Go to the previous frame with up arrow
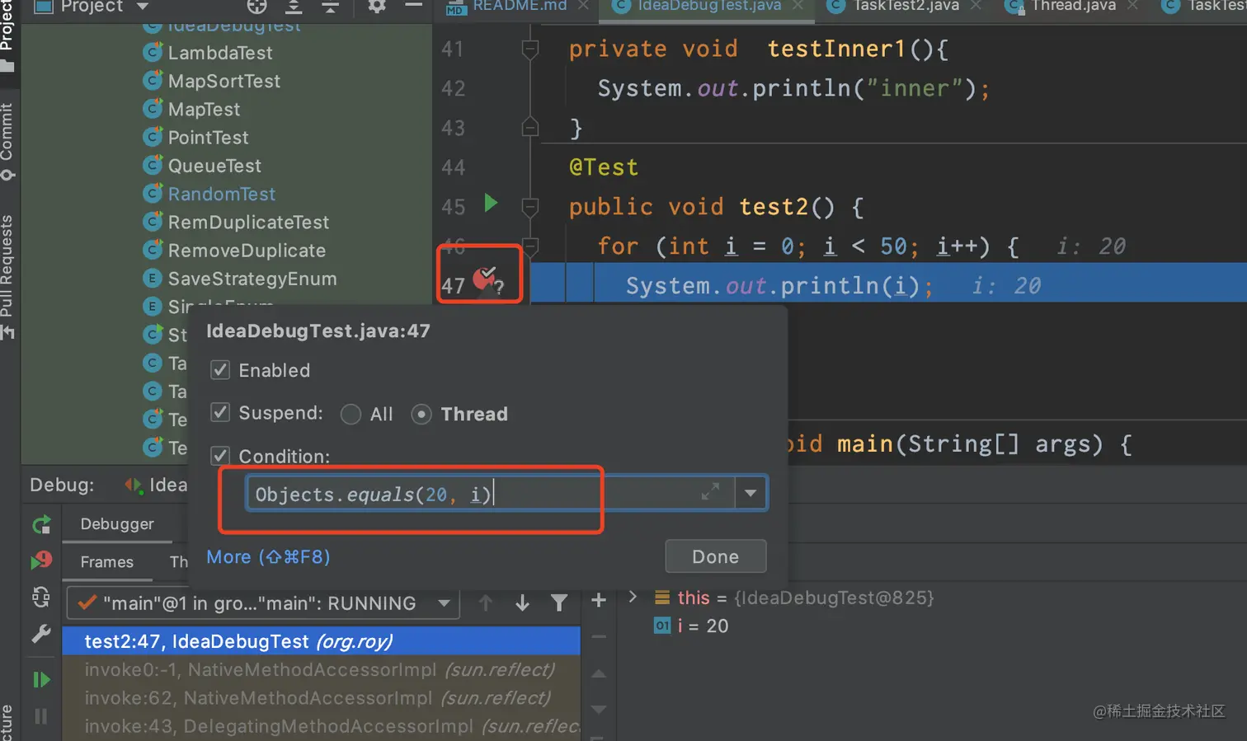Image resolution: width=1247 pixels, height=741 pixels. click(x=486, y=603)
